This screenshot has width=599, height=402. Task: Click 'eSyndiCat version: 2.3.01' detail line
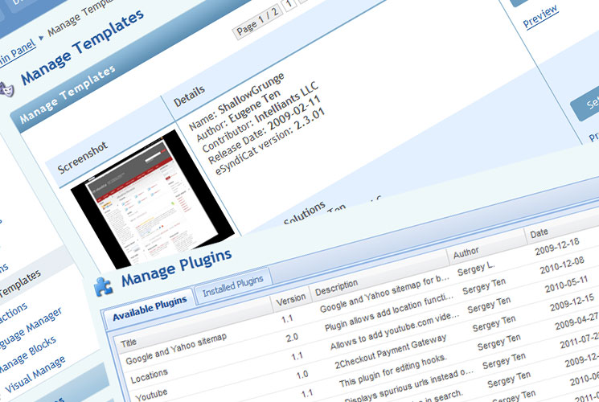coord(269,142)
